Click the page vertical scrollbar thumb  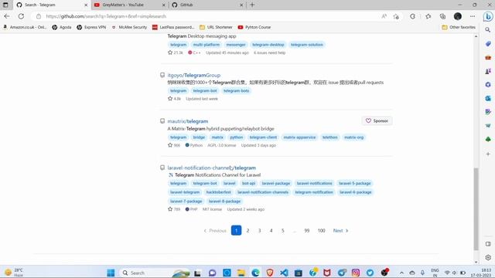476,208
